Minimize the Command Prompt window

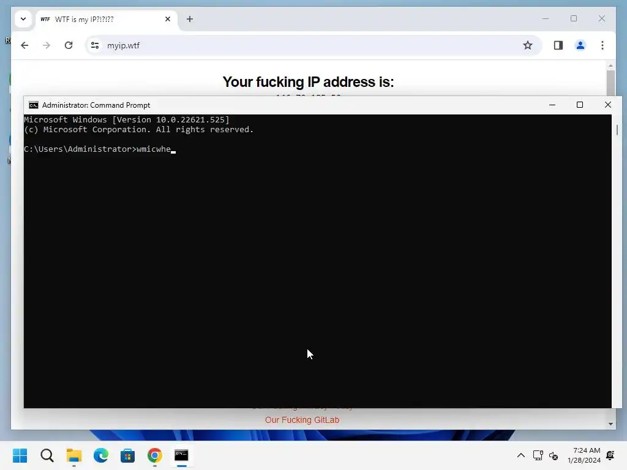552,105
